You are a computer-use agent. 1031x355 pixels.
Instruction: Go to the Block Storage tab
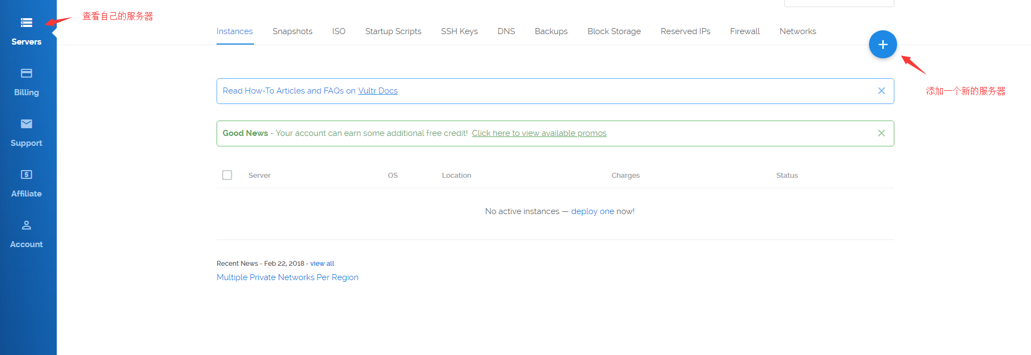point(614,31)
